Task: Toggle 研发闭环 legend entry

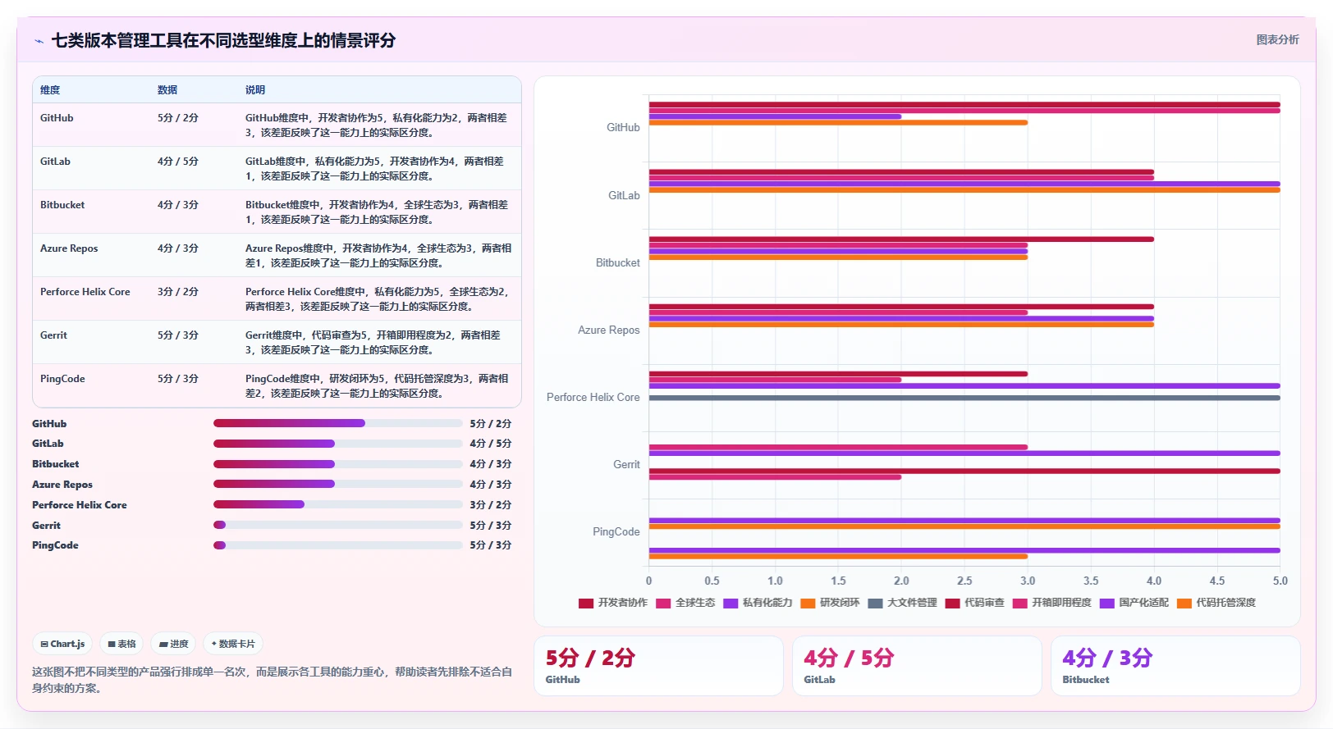Action: click(x=830, y=603)
